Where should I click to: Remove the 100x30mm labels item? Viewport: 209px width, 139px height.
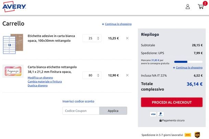coord(127,38)
